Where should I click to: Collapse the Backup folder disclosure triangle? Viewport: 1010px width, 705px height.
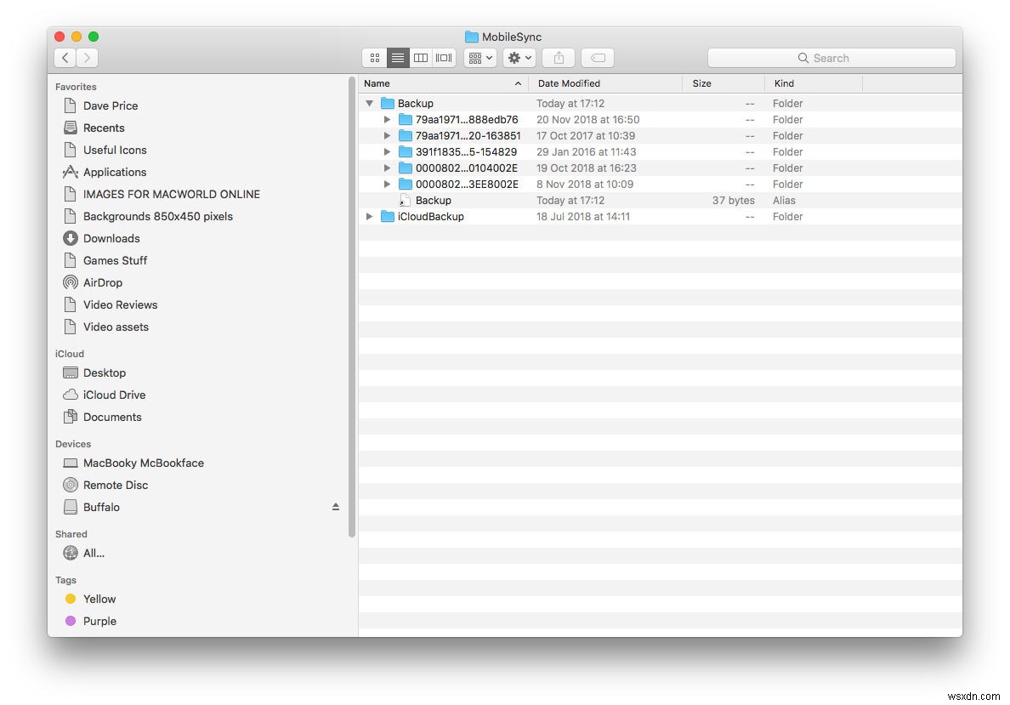[x=369, y=103]
